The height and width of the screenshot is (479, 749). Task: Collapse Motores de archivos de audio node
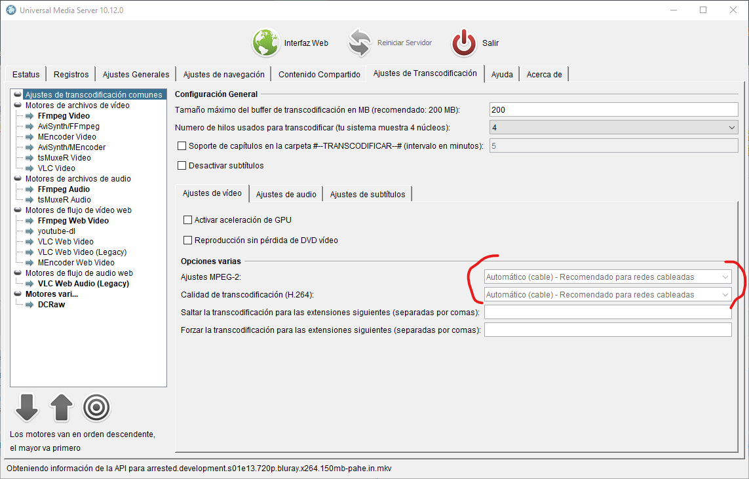pyautogui.click(x=18, y=179)
